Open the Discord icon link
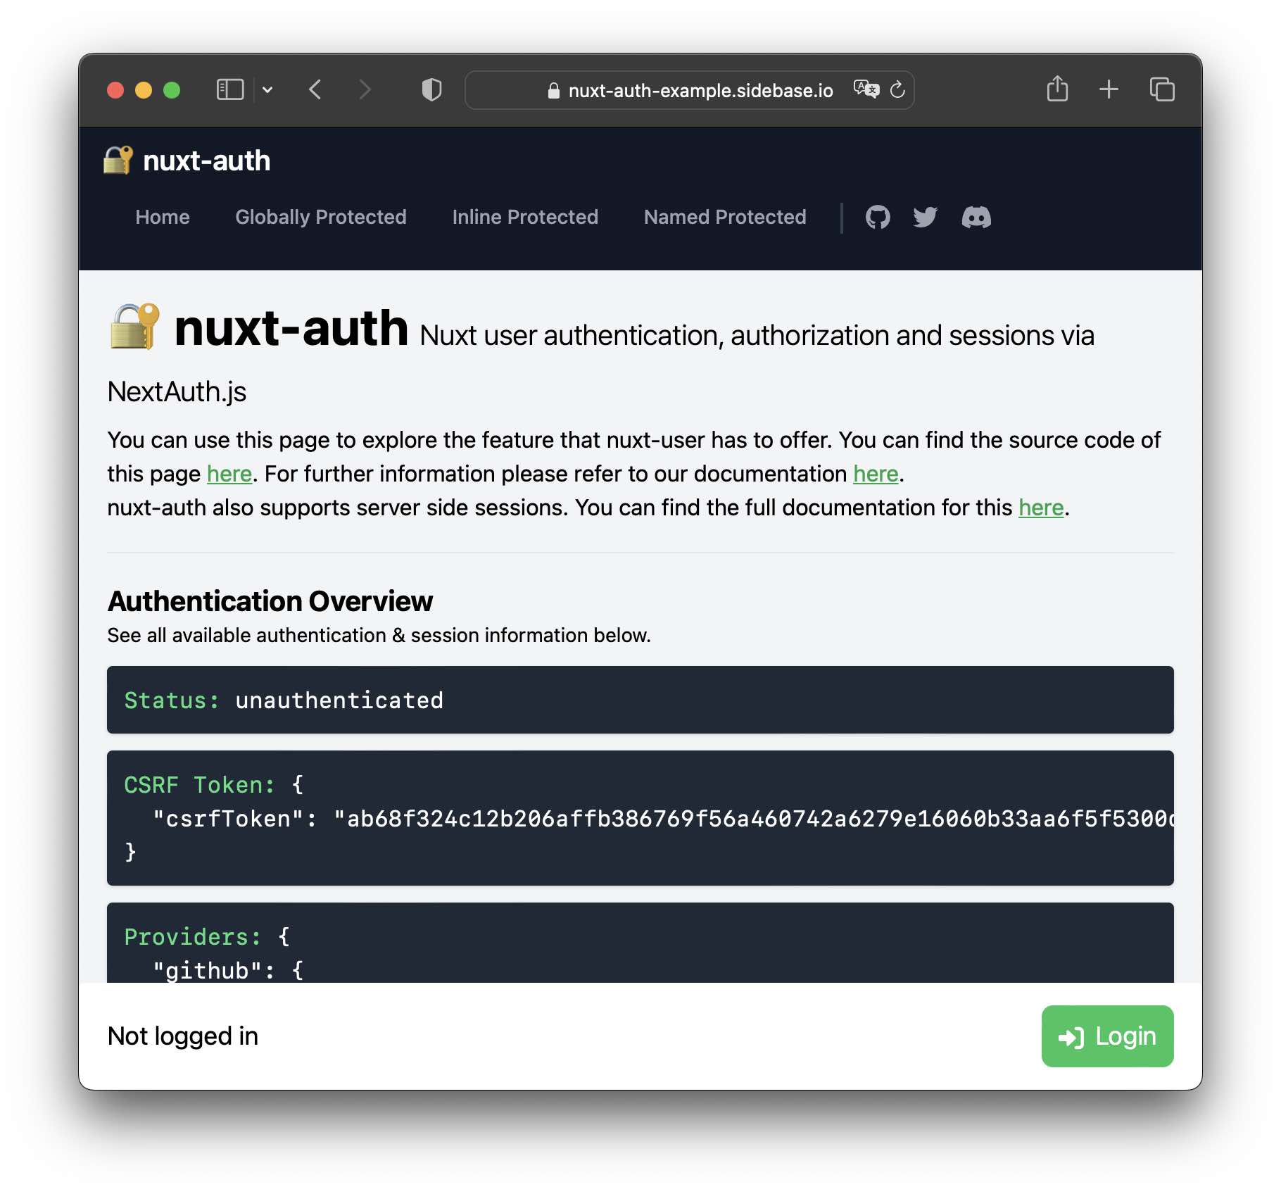This screenshot has height=1194, width=1281. pos(976,218)
